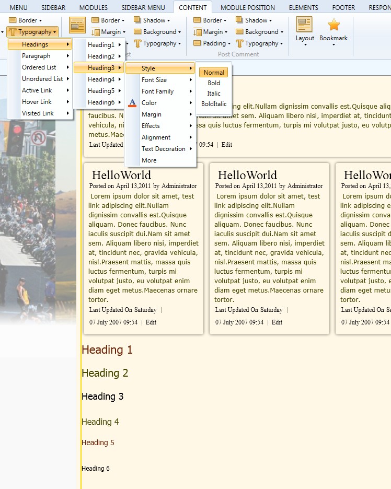Click the Margin icon in Post Comment group
The height and width of the screenshot is (489, 391).
point(198,32)
